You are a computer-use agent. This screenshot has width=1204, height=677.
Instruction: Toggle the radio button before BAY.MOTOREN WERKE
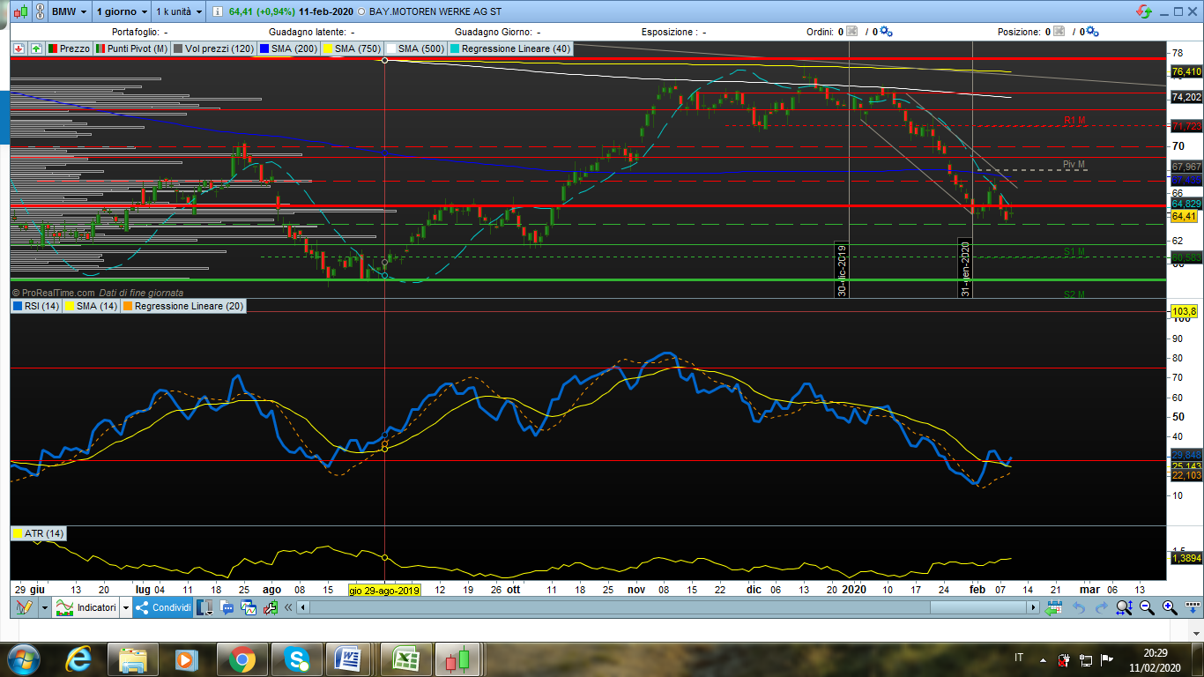[361, 12]
